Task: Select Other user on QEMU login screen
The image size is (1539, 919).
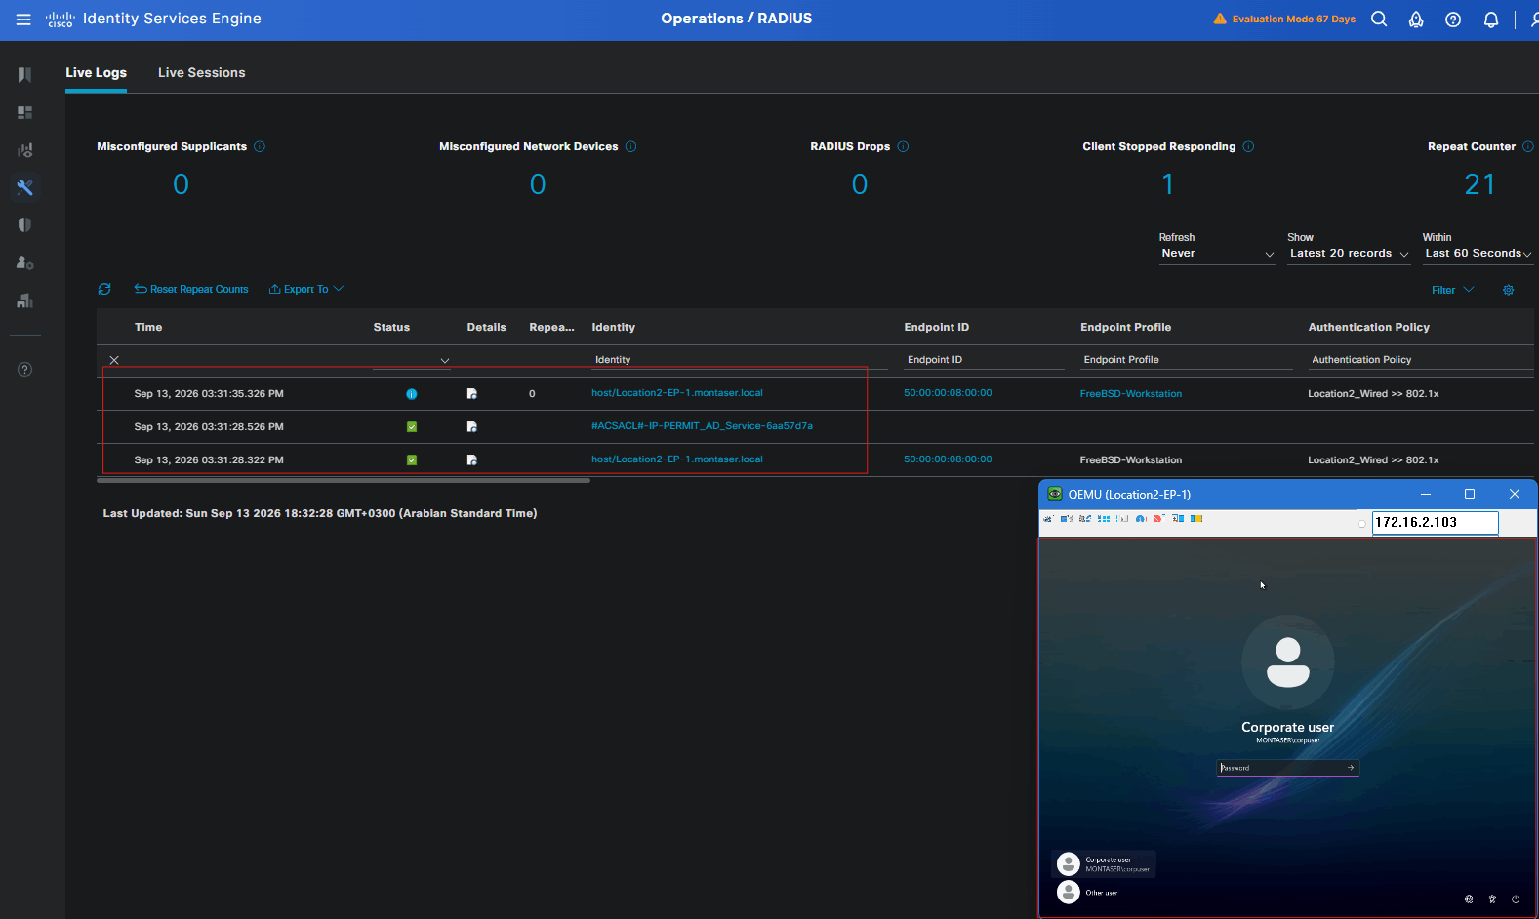Action: (x=1089, y=893)
